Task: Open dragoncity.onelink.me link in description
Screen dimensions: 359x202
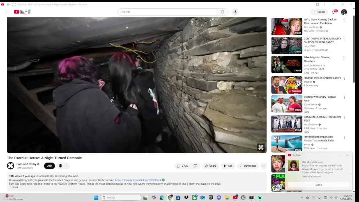Action: pyautogui.click(x=138, y=180)
